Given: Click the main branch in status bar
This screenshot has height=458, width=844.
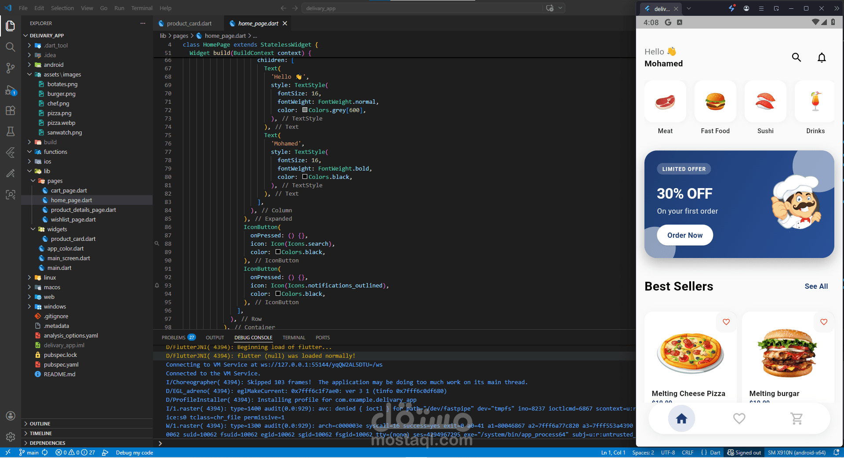Looking at the screenshot, I should [29, 453].
